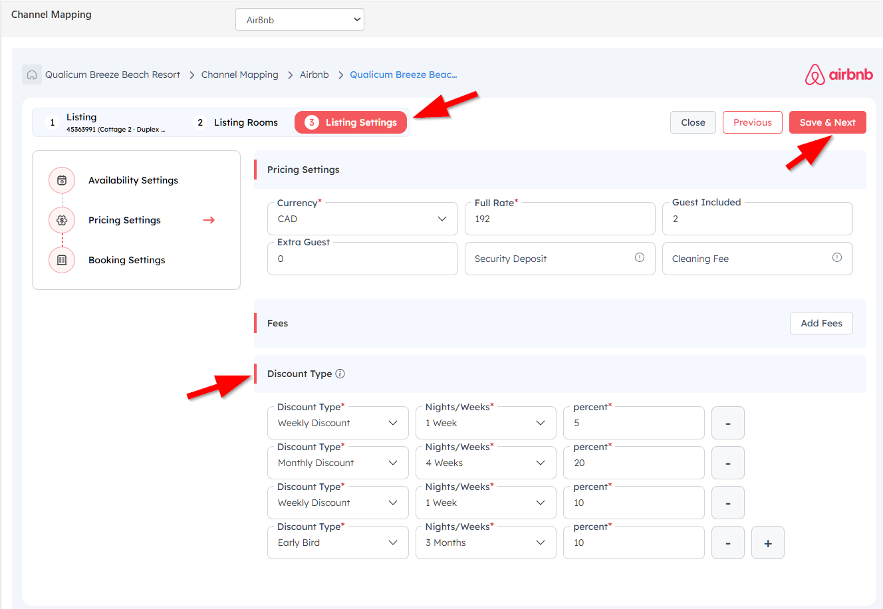Click the home icon in breadcrumb
Viewport: 883px width, 609px height.
tap(32, 74)
